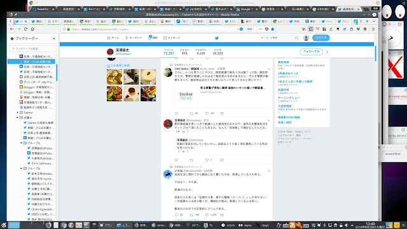The image size is (407, 229).
Task: Click the blue ツイート button
Action: click(x=321, y=38)
